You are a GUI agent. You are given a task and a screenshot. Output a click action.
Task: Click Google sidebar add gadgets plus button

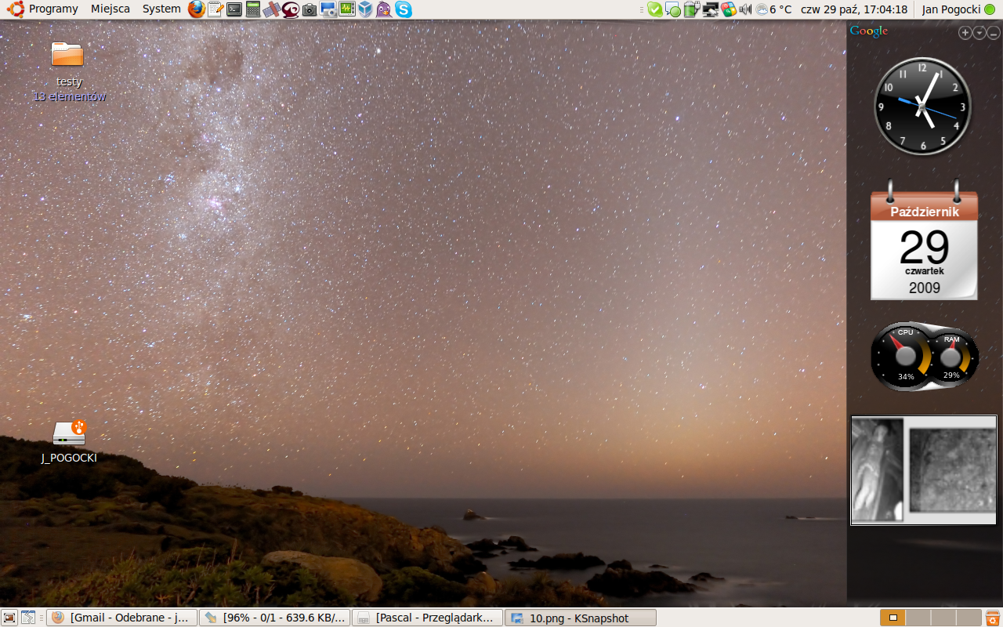click(965, 33)
